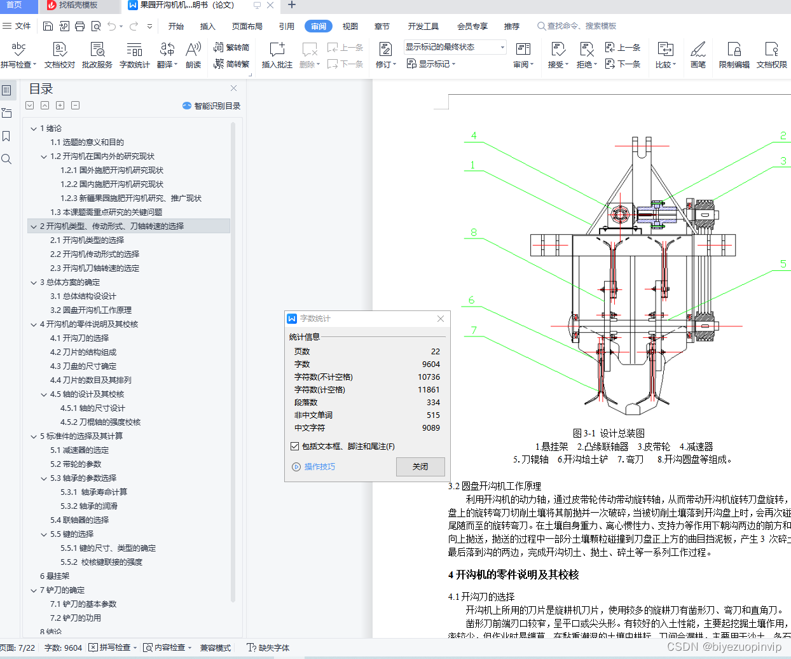Image resolution: width=791 pixels, height=659 pixels.
Task: Click the 关闭 button in word count dialog
Action: click(420, 466)
